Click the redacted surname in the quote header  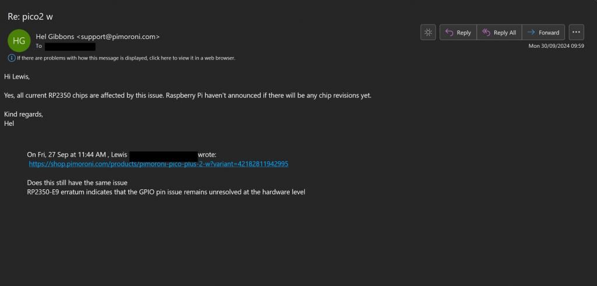[x=164, y=156]
